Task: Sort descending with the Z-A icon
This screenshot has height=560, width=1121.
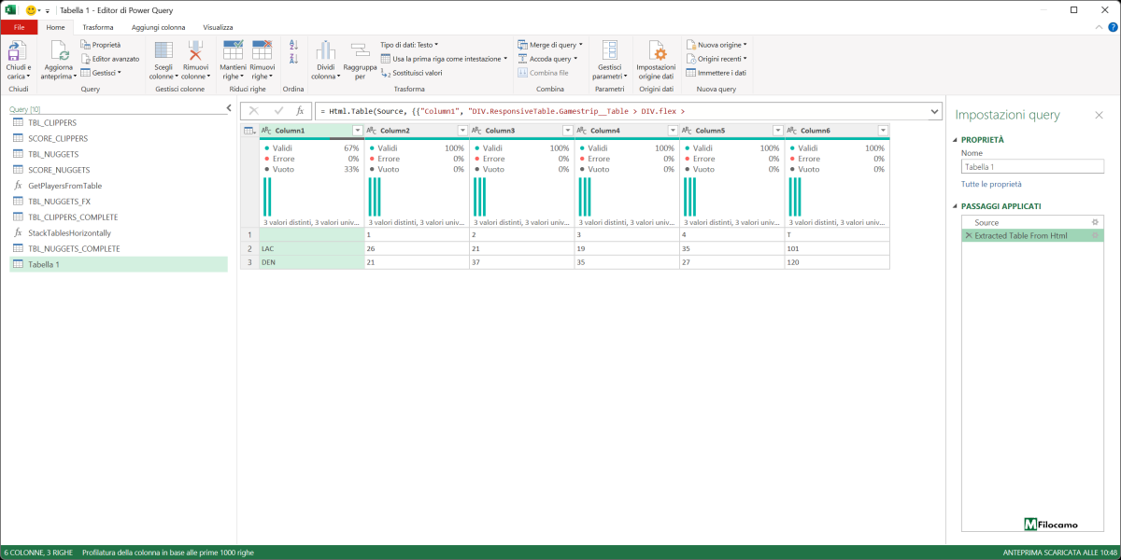Action: (293, 58)
